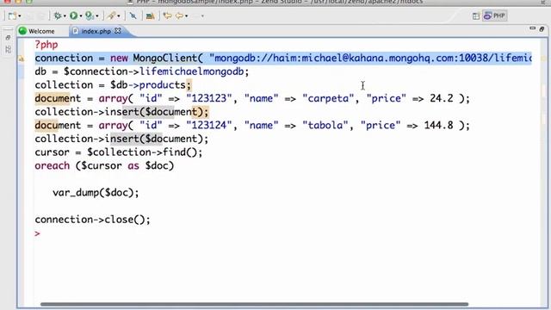This screenshot has width=551, height=310.
Task: Open the Forward navigation history dropdown
Action: 202,16
